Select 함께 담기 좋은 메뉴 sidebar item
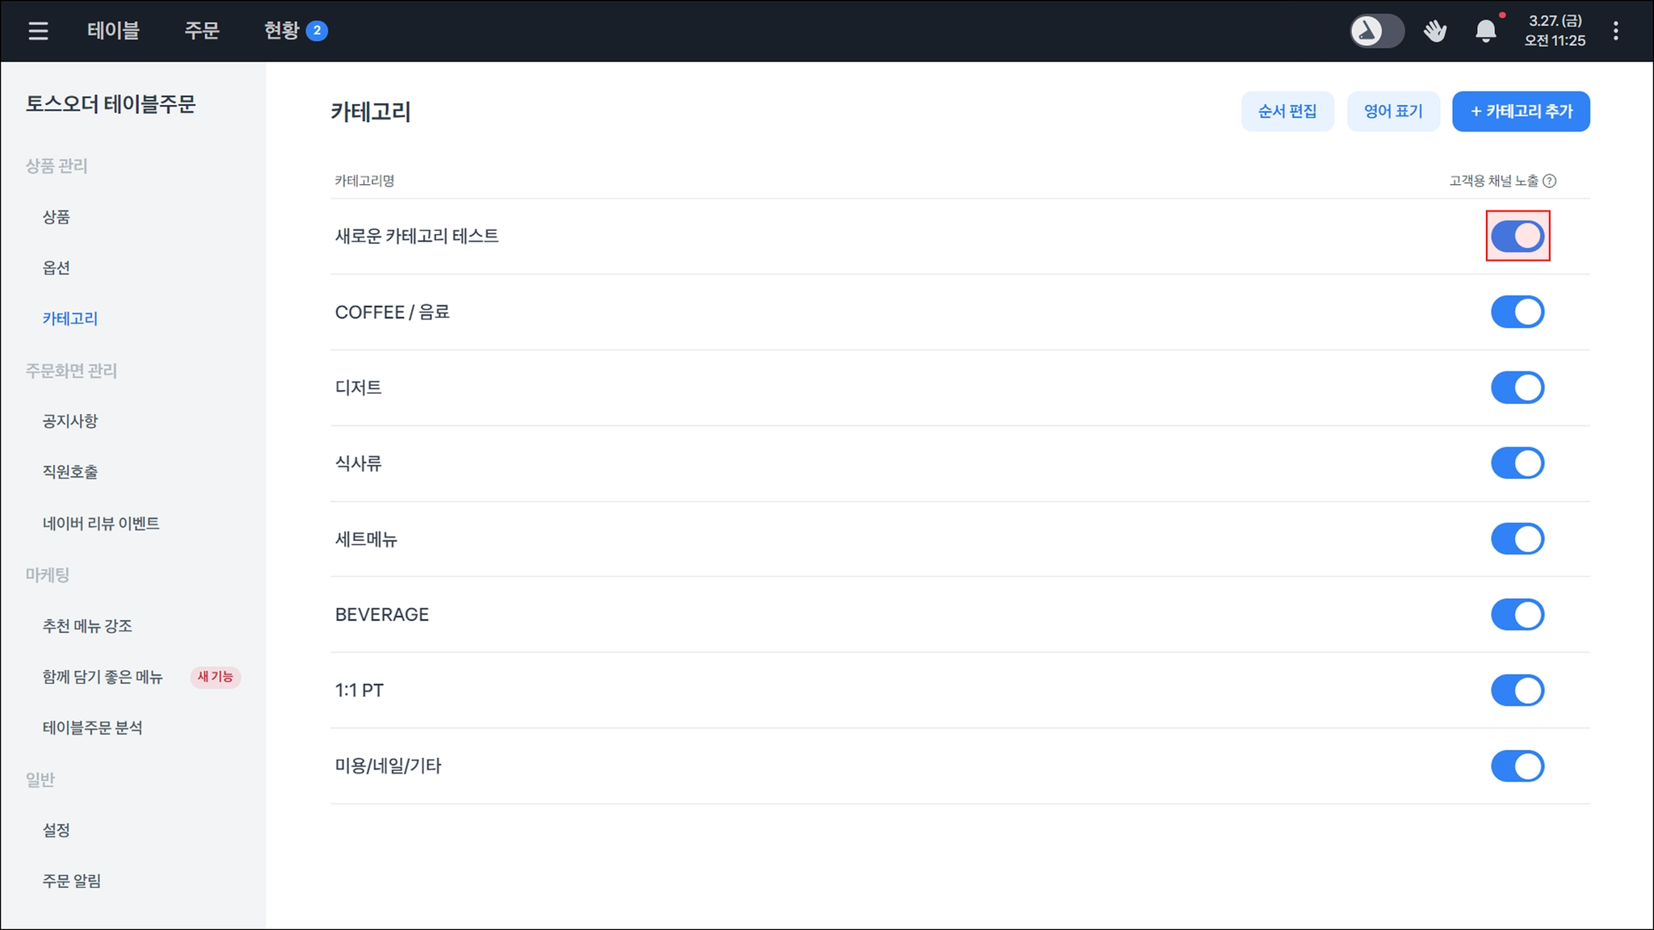The width and height of the screenshot is (1654, 930). coord(103,677)
